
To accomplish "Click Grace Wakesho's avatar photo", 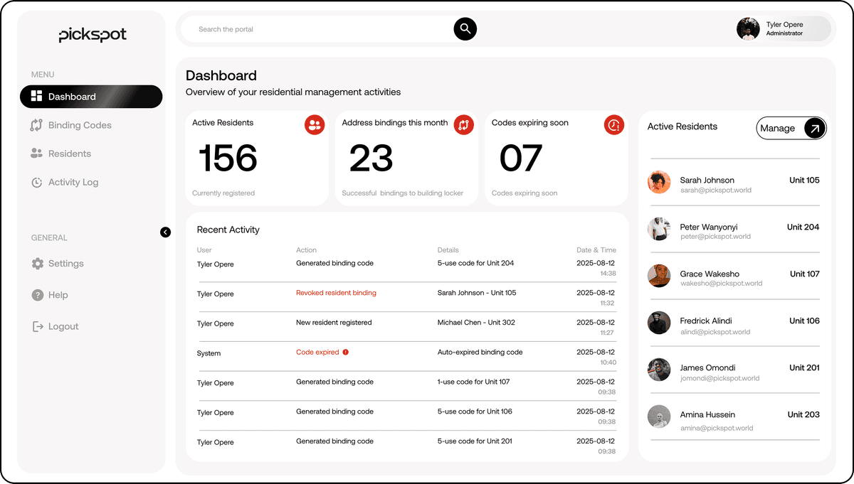I will 659,276.
